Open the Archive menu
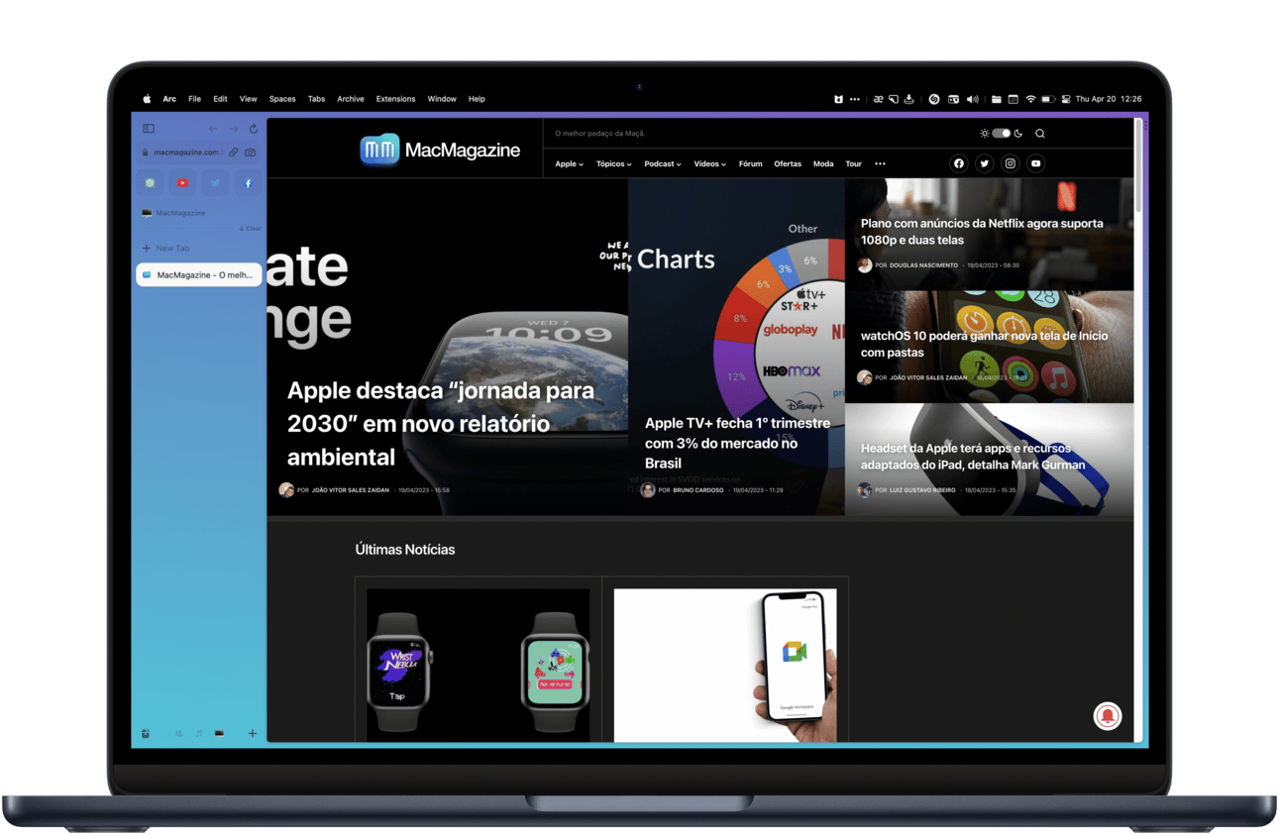1280x835 pixels. (351, 99)
